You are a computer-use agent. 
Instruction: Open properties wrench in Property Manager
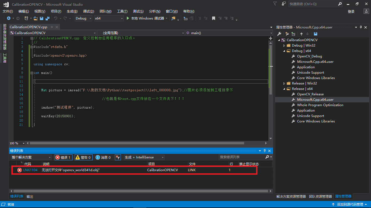pos(279,34)
